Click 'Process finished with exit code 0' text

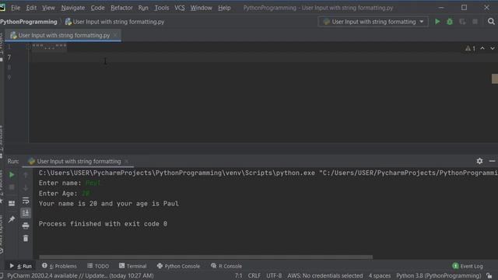point(103,224)
